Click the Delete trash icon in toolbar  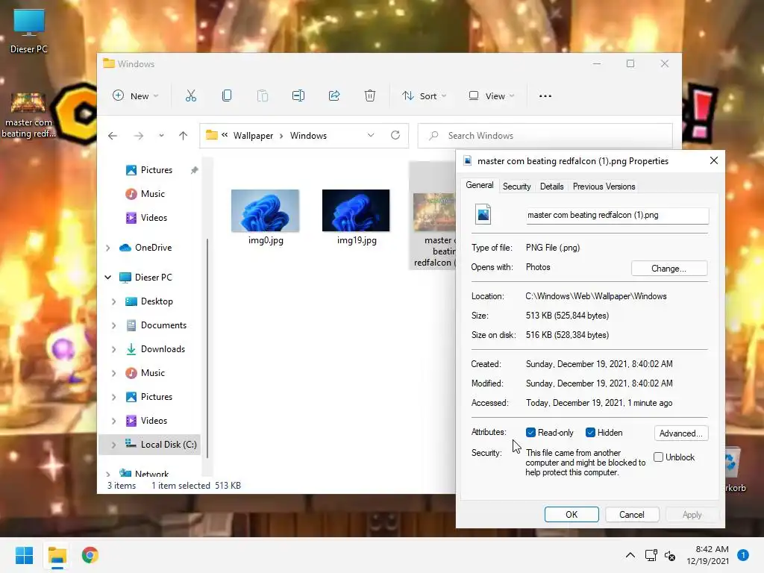370,96
